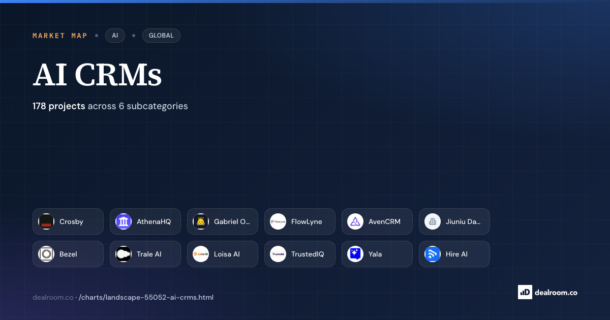
Task: Click the Yala blue logo icon
Action: [x=355, y=254]
